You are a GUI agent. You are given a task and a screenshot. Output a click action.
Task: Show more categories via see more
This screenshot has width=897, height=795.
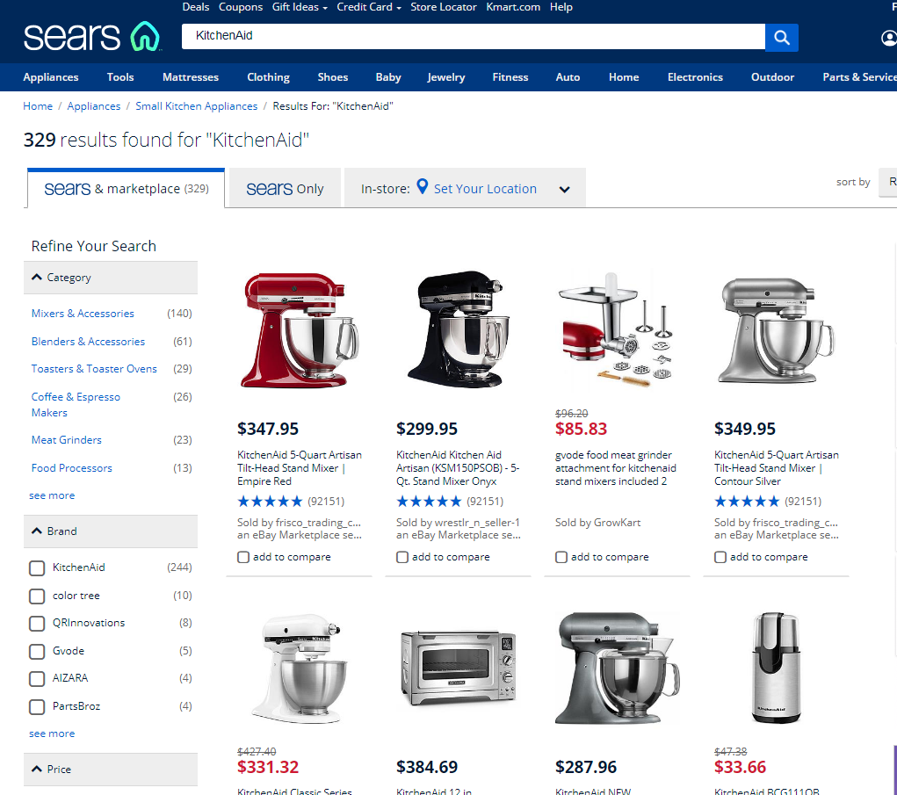[x=52, y=495]
